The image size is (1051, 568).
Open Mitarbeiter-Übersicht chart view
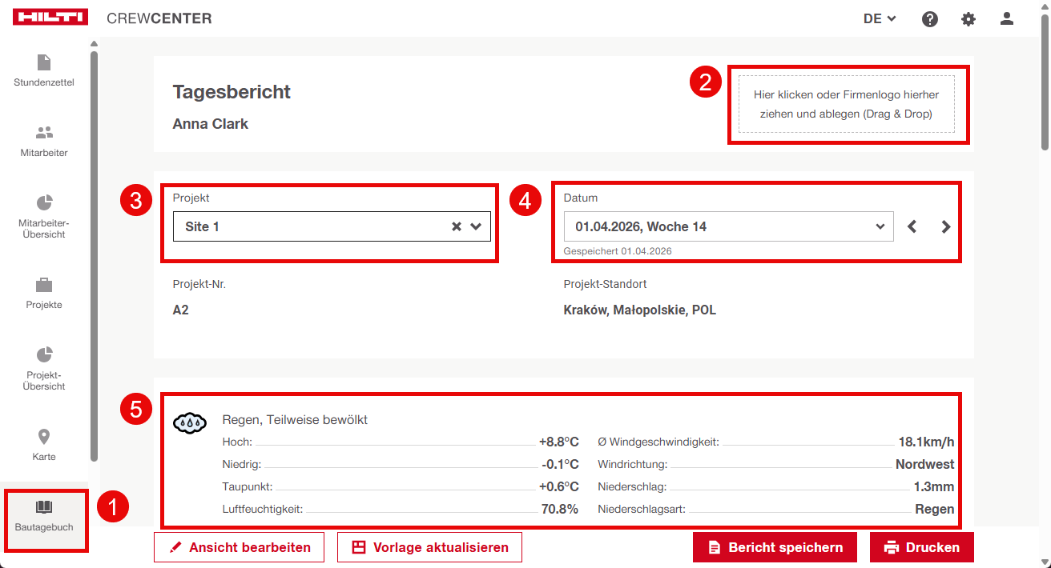pyautogui.click(x=44, y=216)
